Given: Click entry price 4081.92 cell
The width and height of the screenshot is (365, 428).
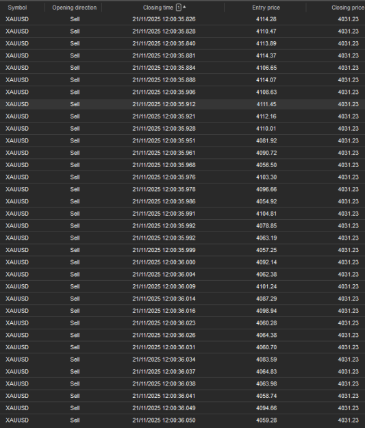Looking at the screenshot, I should [266, 141].
